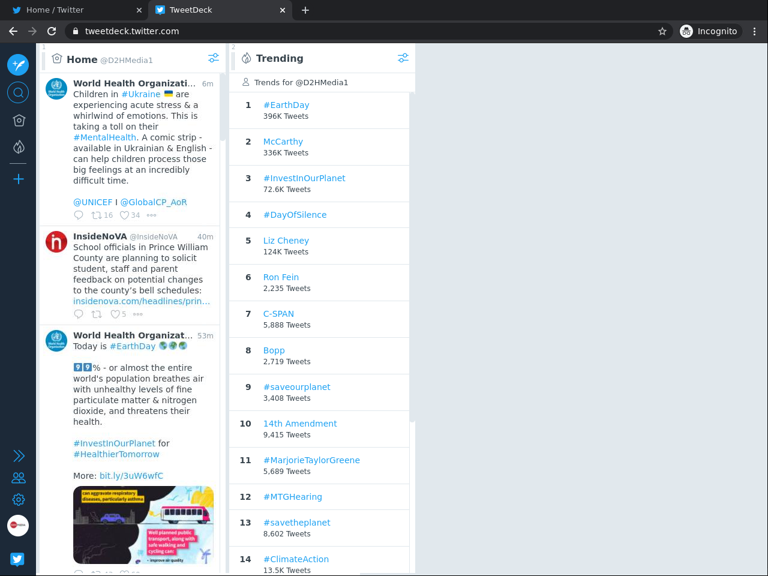768x576 pixels.
Task: Jump to Trending column via flame sidebar icon
Action: (x=19, y=147)
